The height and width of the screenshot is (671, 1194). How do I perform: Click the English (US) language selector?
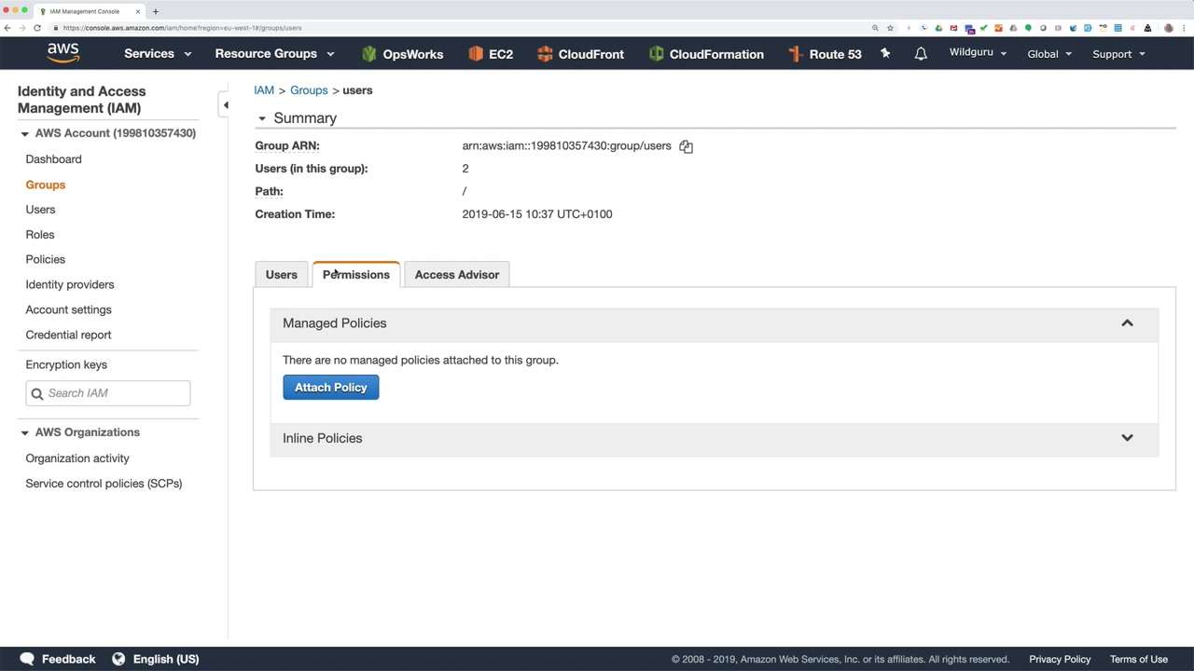click(x=166, y=659)
